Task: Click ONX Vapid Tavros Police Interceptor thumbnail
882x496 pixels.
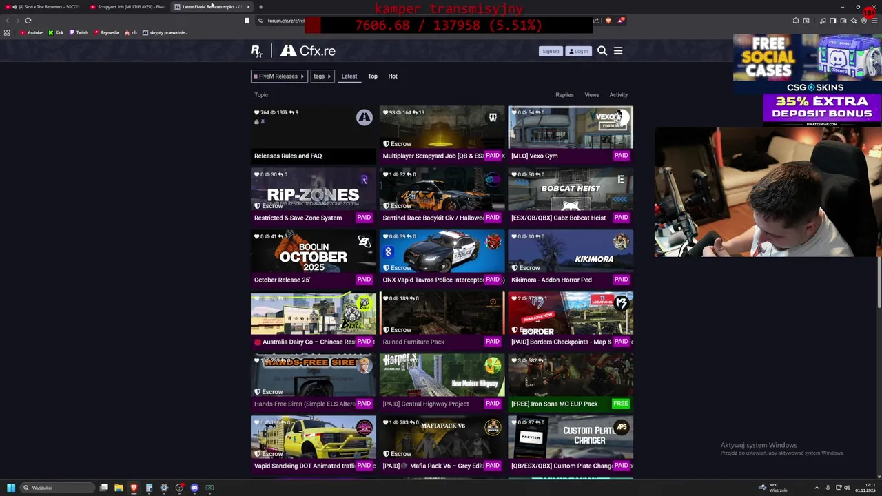Action: [442, 252]
